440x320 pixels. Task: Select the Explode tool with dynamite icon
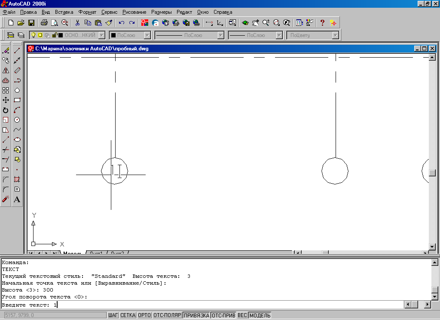pos(6,199)
